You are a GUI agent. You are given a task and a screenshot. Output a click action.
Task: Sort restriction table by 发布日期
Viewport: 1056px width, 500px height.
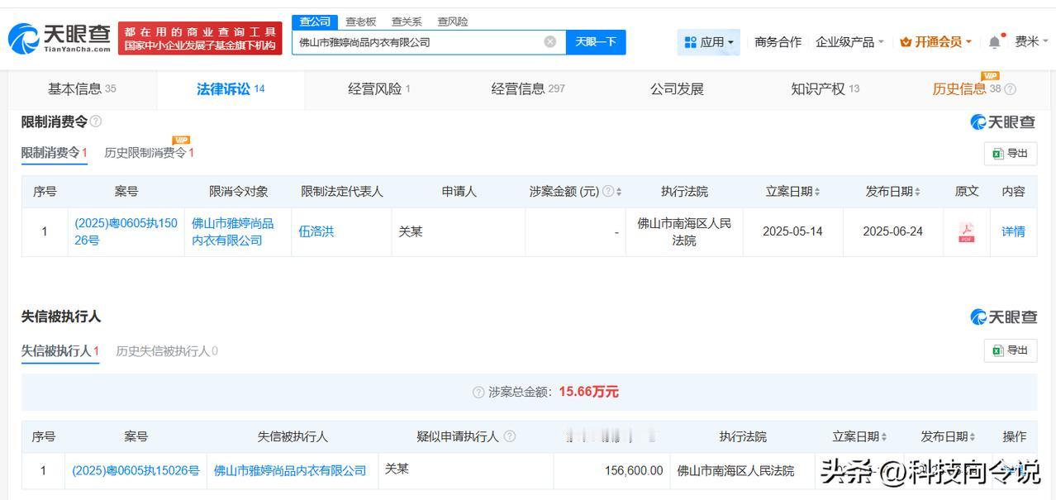tap(917, 192)
